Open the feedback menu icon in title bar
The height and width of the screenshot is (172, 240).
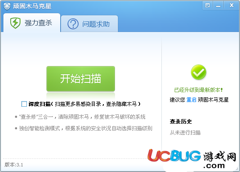click(x=208, y=6)
